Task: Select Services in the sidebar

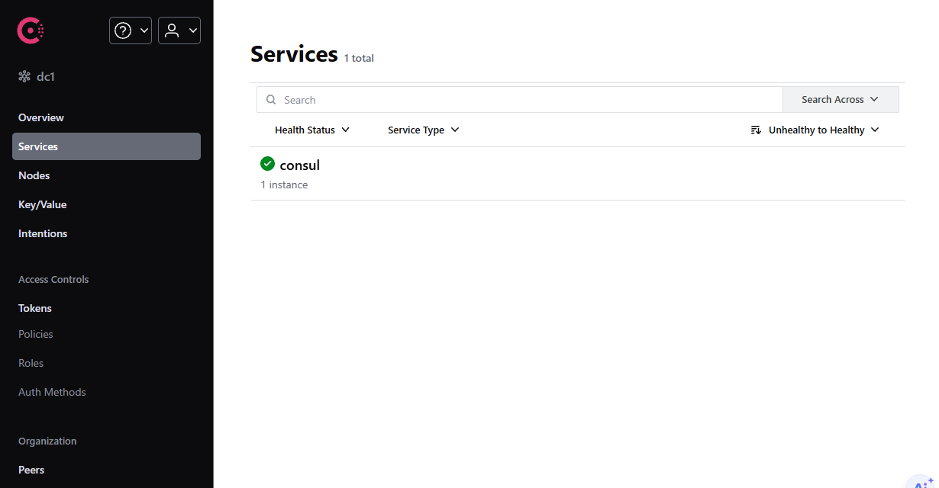Action: pyautogui.click(x=106, y=146)
